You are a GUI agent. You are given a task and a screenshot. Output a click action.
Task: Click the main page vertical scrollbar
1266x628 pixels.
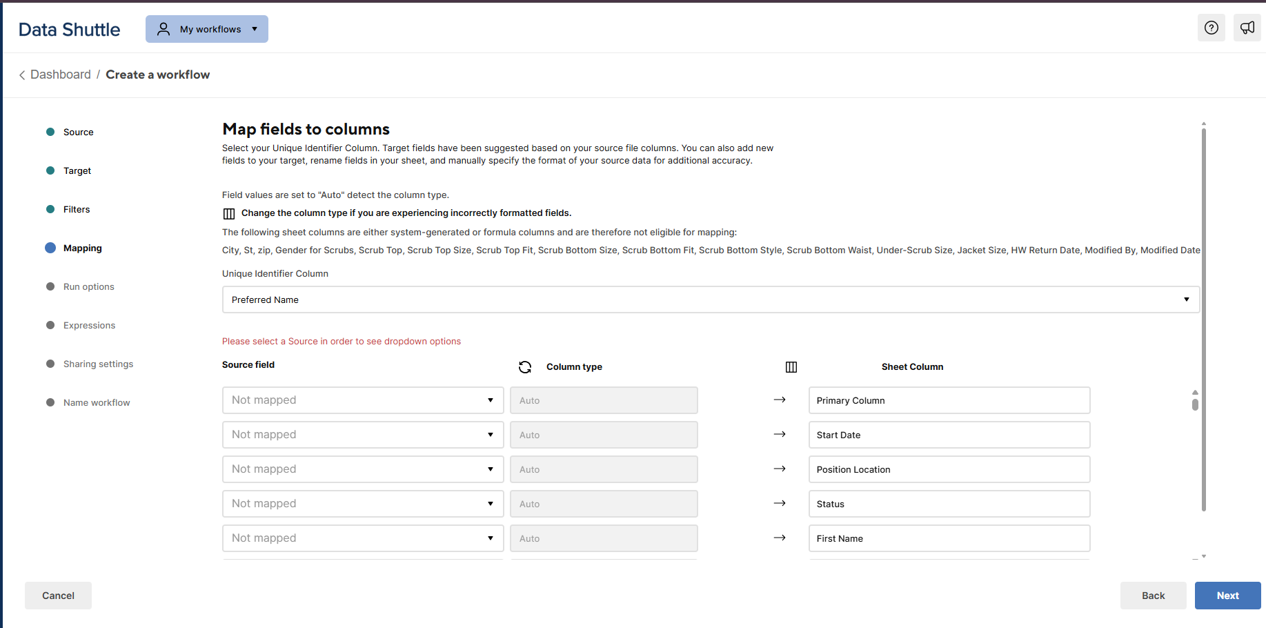(x=1203, y=319)
